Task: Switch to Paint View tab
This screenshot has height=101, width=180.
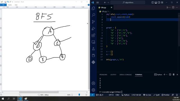Action: [x=16, y=5]
